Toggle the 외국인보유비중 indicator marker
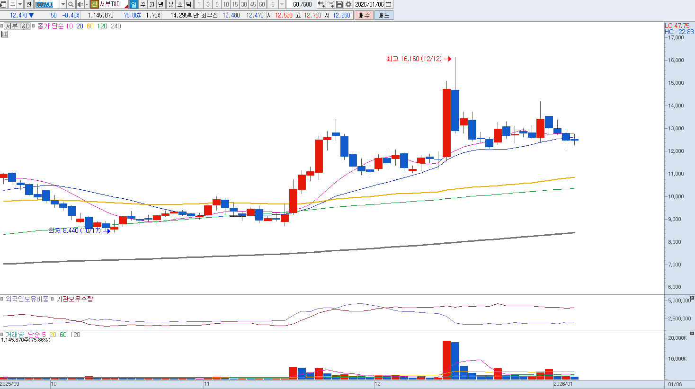The image size is (695, 389). 2,299
